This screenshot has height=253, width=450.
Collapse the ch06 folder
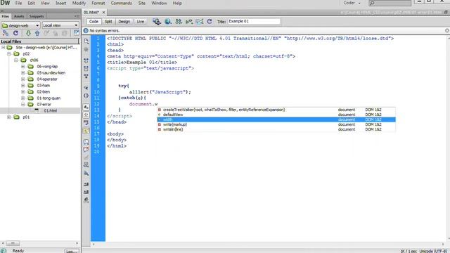(16, 60)
